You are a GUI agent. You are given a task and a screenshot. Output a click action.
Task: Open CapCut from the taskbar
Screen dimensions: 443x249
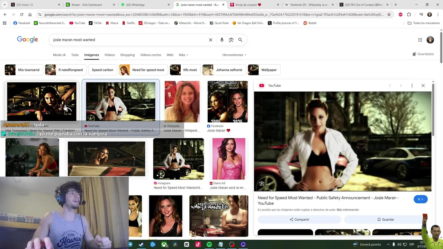tap(187, 245)
